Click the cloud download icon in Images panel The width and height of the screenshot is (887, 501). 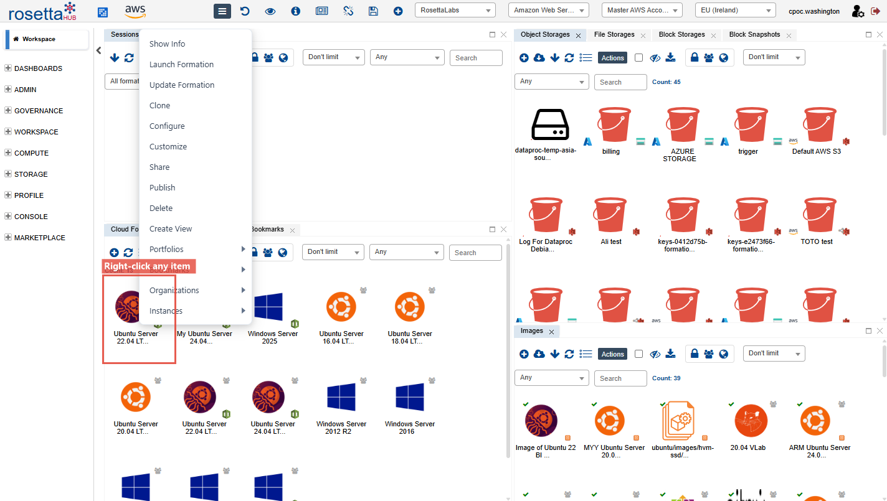(539, 354)
